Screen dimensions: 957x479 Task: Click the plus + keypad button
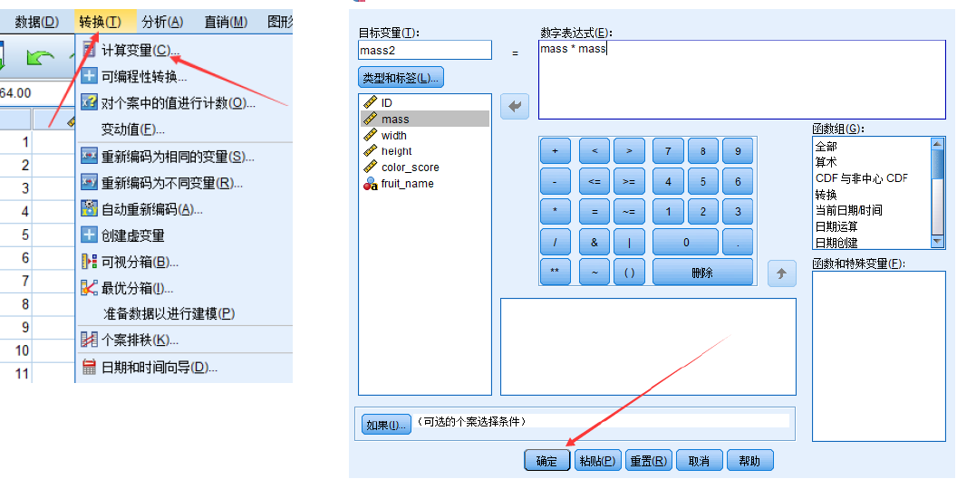pos(556,150)
